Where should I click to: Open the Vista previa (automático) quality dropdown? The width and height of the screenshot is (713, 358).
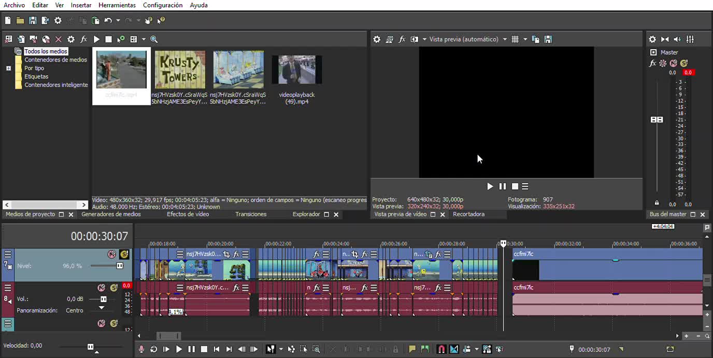[505, 39]
